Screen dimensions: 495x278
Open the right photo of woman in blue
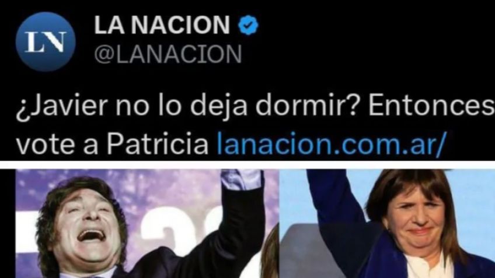click(x=387, y=223)
